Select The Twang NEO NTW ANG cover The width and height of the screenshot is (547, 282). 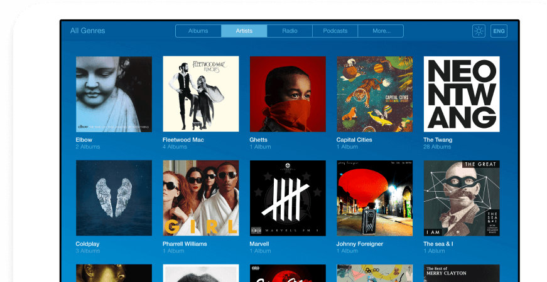tap(462, 94)
